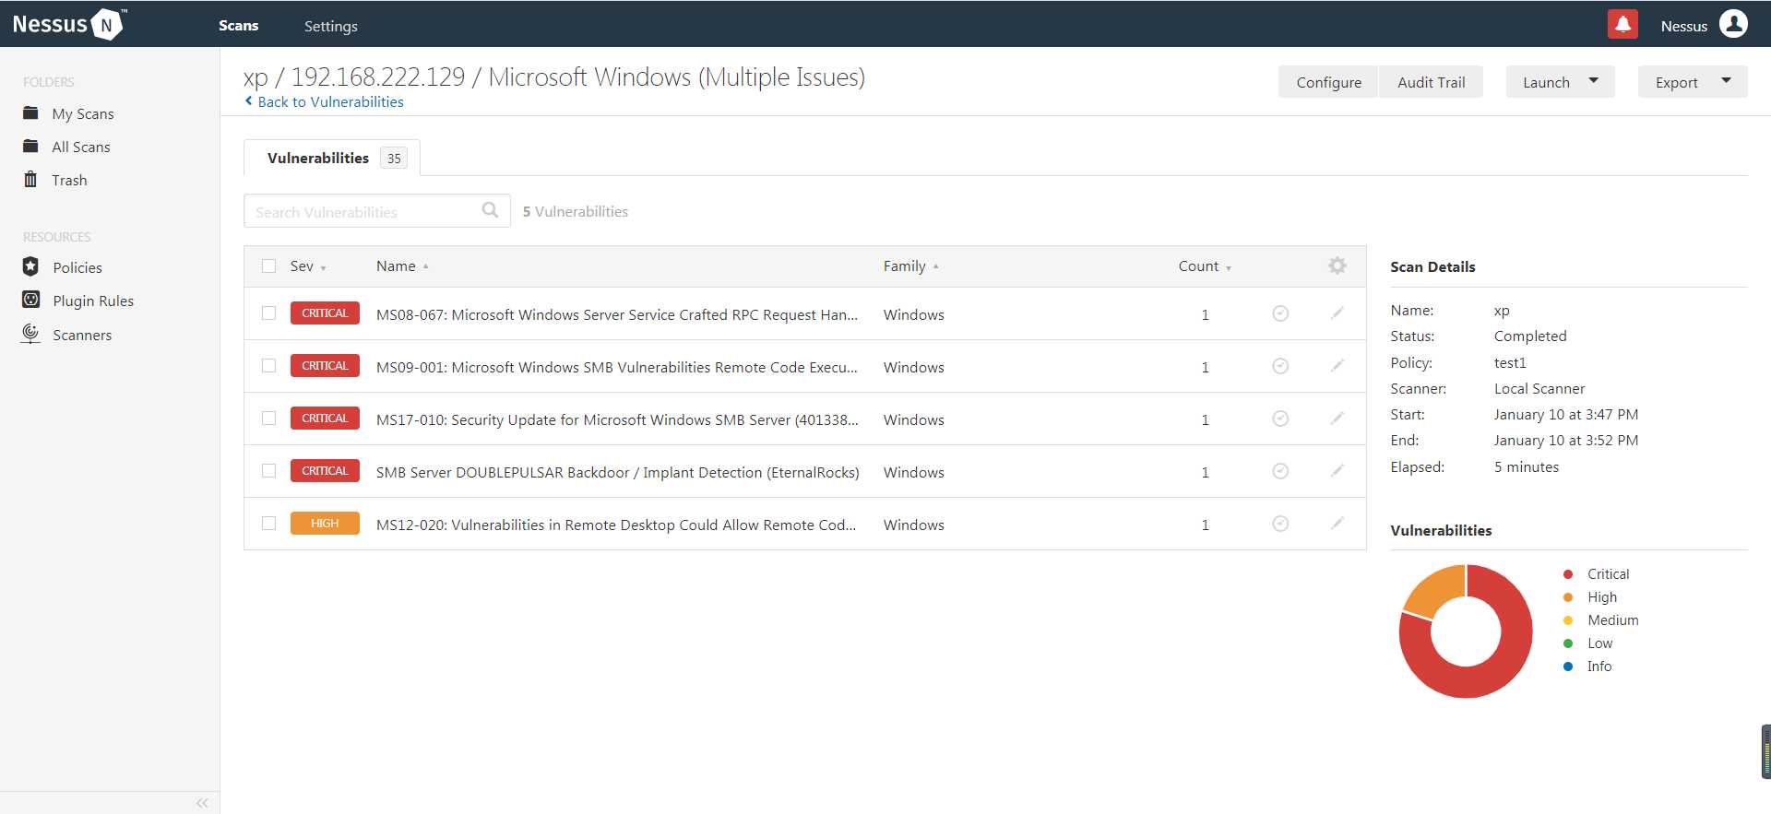Sort by Count column

click(x=1205, y=266)
